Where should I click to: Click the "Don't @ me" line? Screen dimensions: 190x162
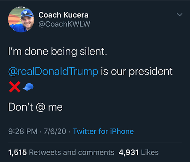click(x=35, y=107)
